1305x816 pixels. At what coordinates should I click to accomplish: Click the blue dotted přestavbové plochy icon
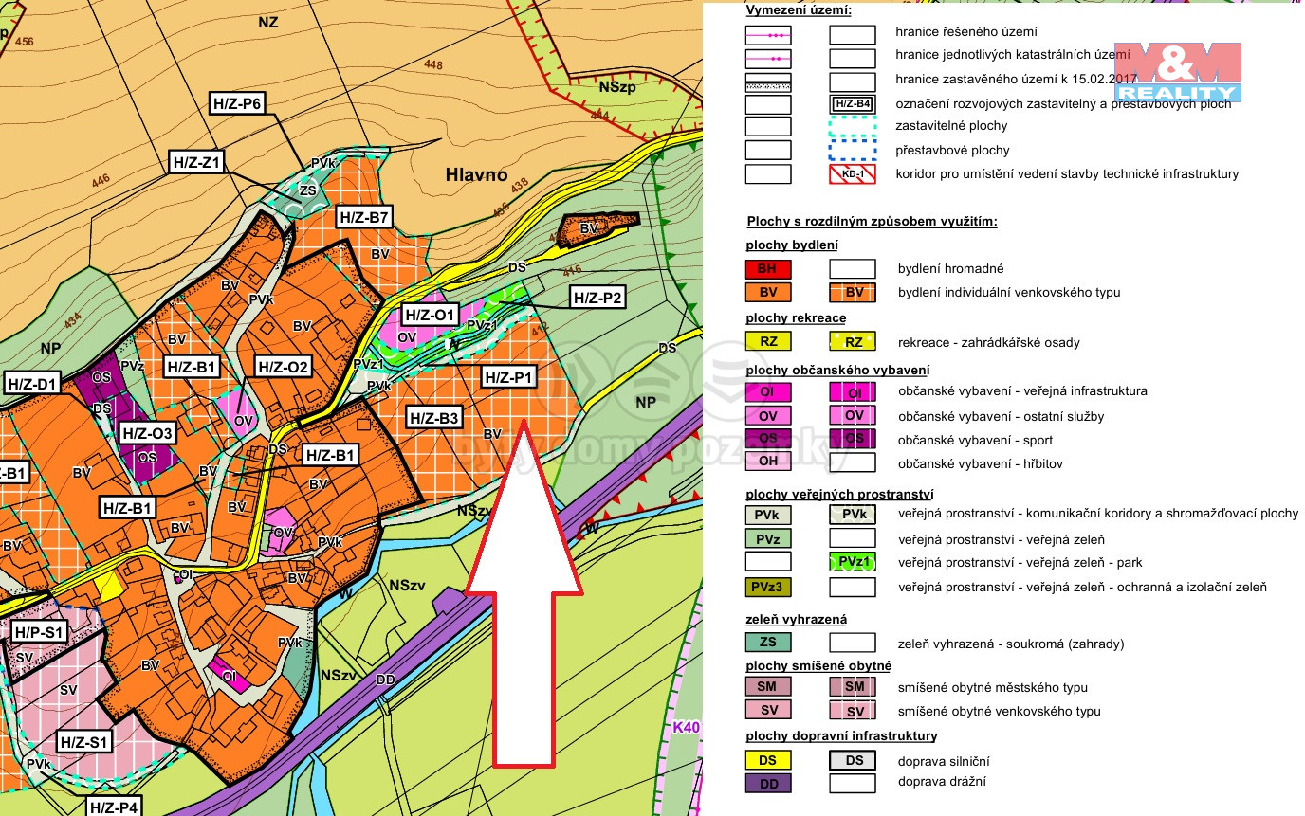(x=852, y=151)
